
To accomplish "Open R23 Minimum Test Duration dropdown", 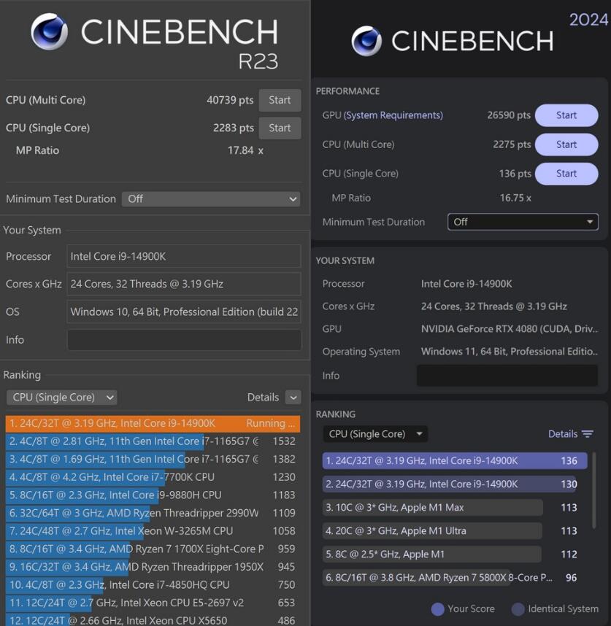I will click(211, 199).
